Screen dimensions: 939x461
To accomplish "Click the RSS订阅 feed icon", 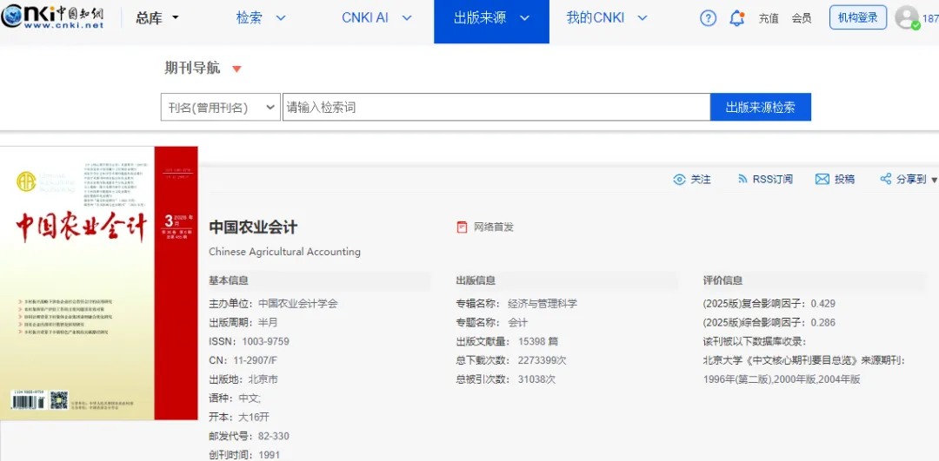I will (x=743, y=180).
